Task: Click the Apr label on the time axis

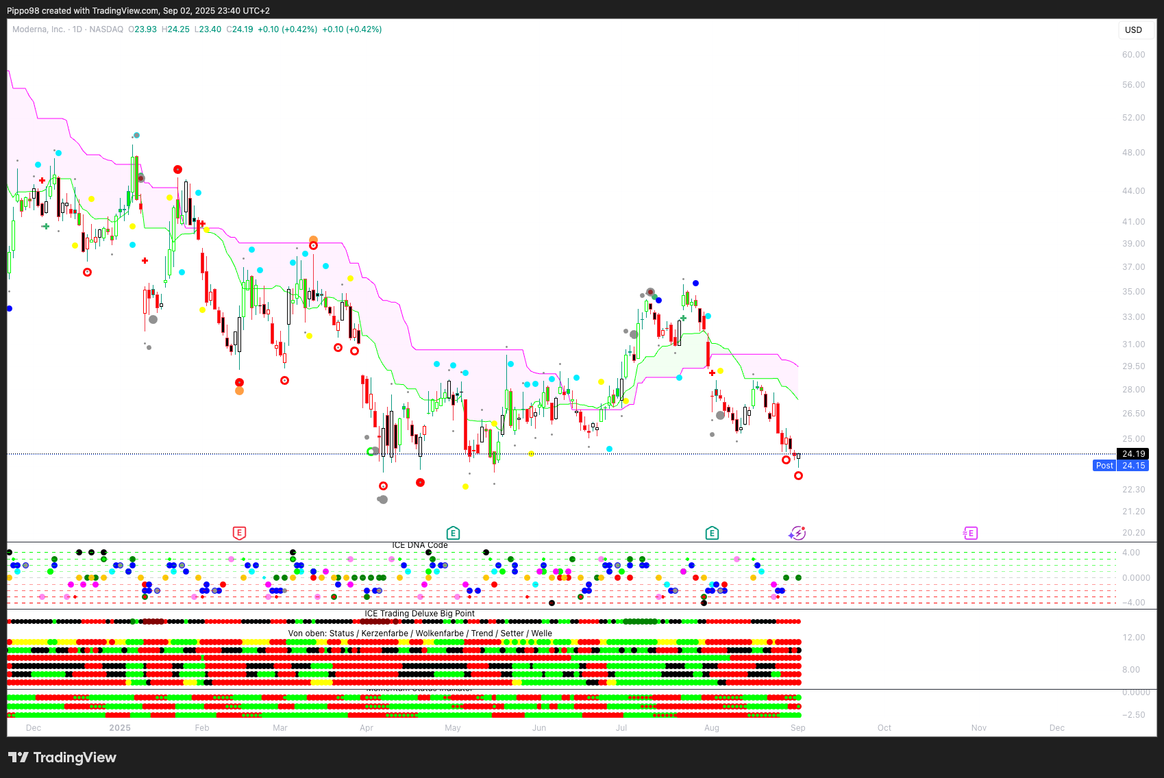Action: (x=367, y=728)
